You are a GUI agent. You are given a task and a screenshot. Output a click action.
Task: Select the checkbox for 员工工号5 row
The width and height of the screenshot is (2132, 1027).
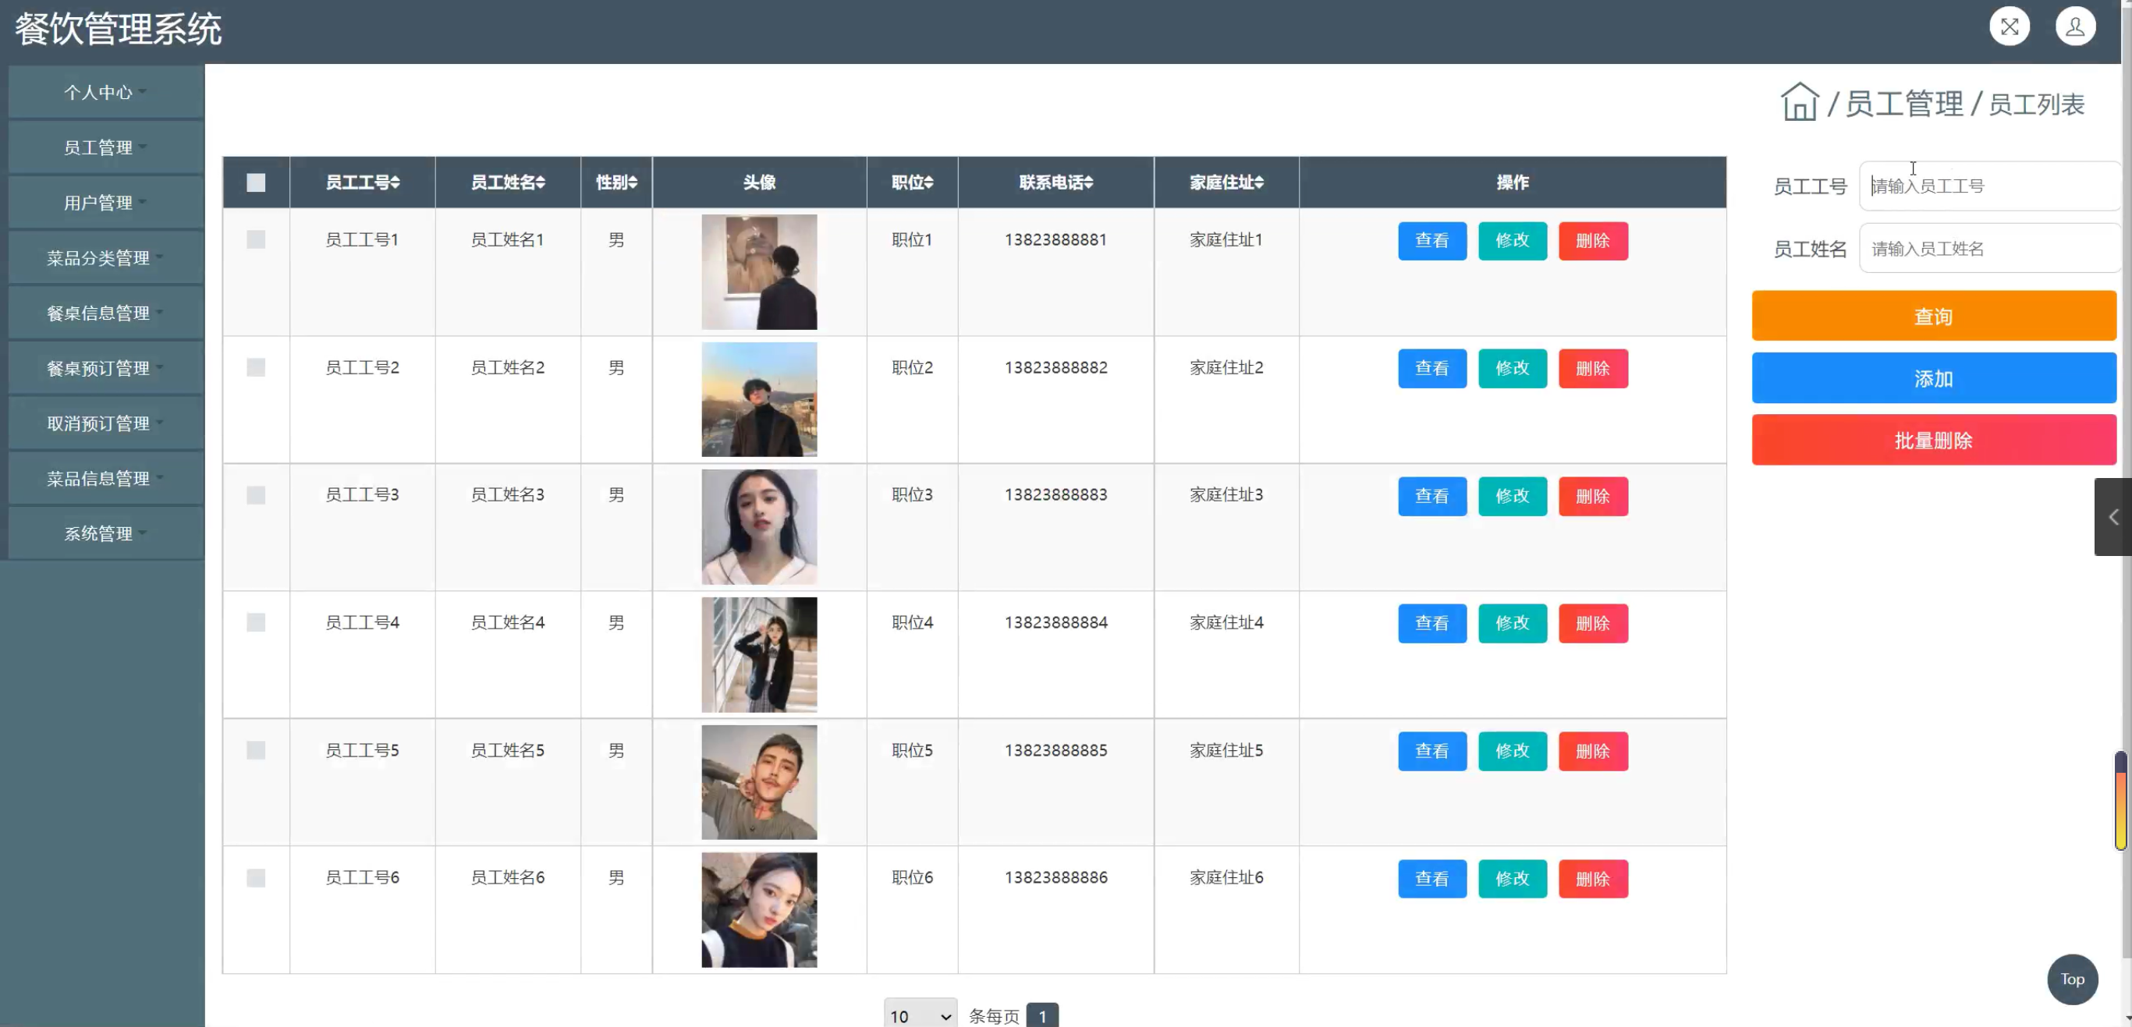pyautogui.click(x=256, y=751)
